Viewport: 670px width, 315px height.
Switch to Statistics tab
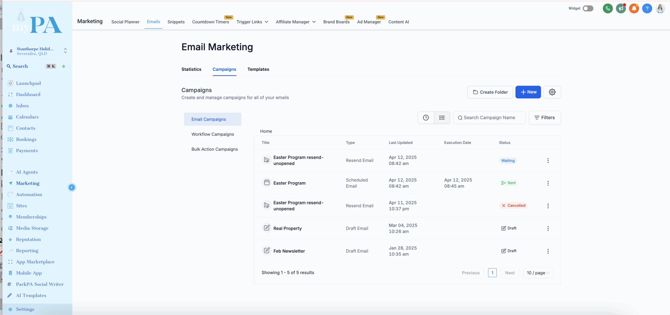coord(191,69)
